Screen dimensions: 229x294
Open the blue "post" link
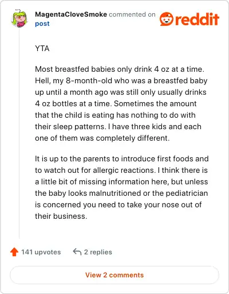(x=42, y=24)
